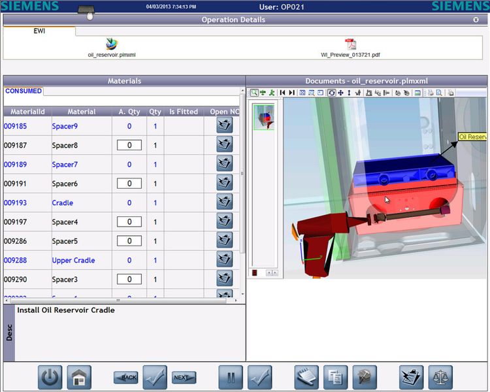Click the Spacer7 material link
This screenshot has height=392, width=490.
[x=65, y=165]
